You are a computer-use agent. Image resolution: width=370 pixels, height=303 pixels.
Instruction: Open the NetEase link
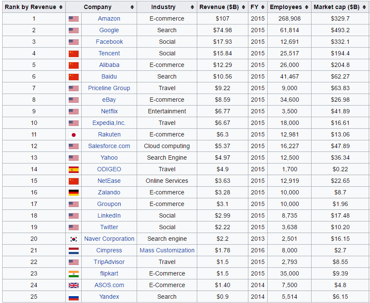[109, 181]
